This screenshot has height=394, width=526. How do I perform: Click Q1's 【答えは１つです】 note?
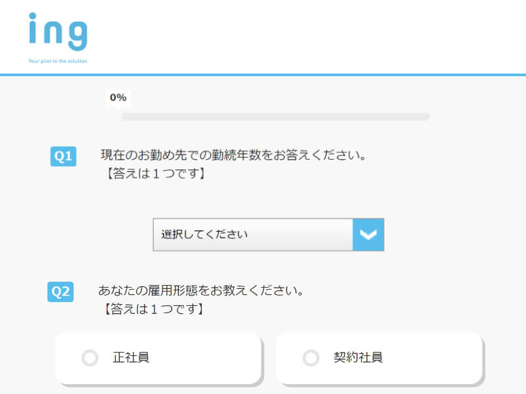click(155, 173)
